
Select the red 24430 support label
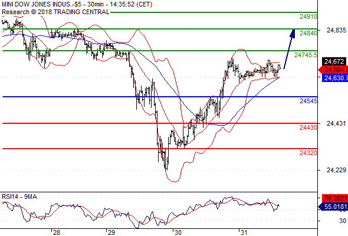click(x=308, y=127)
